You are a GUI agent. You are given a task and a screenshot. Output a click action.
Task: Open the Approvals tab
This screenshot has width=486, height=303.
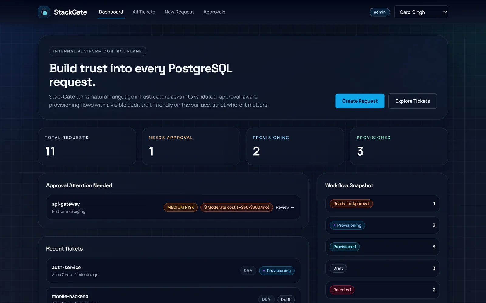pos(214,12)
